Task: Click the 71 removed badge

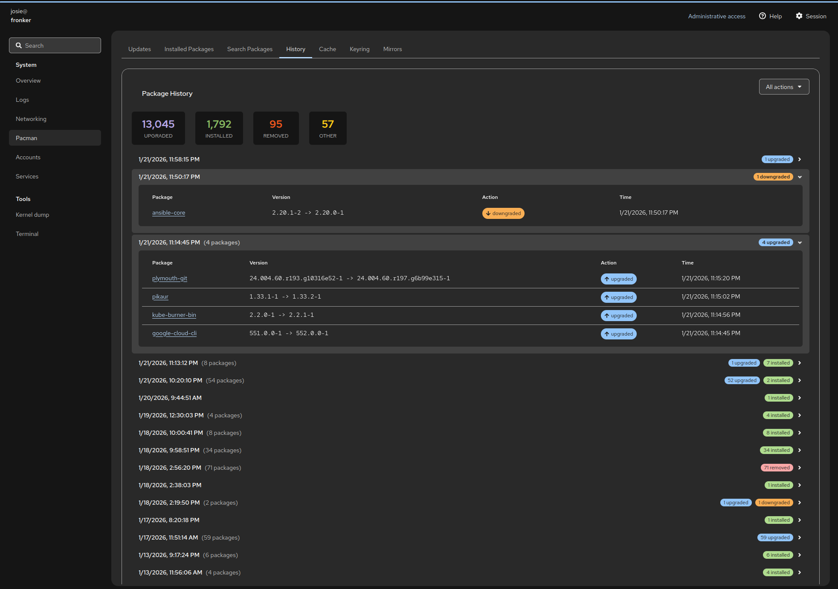Action: click(777, 468)
